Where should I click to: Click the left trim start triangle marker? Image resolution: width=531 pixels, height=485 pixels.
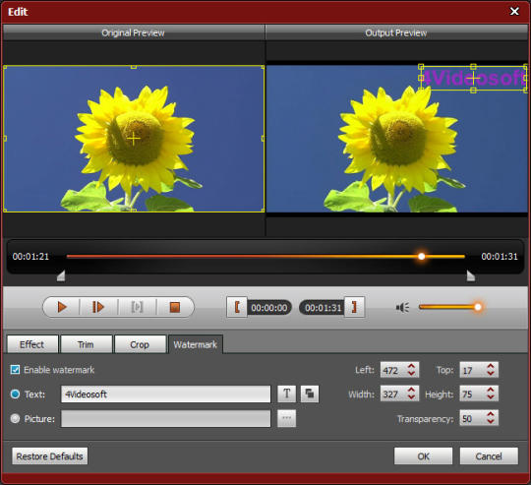coord(61,275)
